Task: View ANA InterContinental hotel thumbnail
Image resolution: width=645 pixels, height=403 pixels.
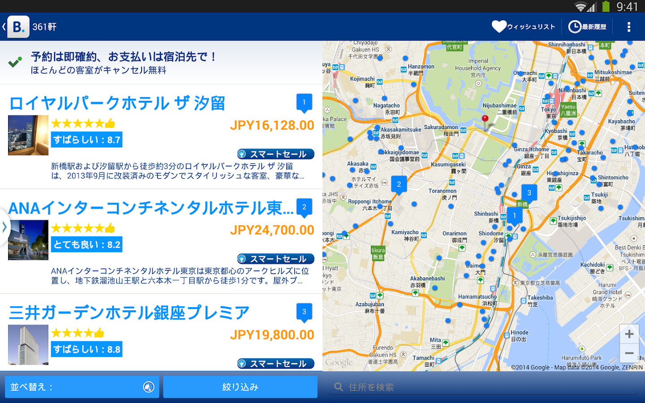Action: pos(28,240)
